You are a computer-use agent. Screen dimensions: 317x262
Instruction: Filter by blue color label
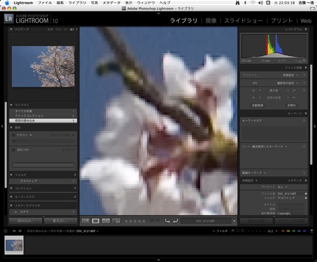(x=299, y=231)
